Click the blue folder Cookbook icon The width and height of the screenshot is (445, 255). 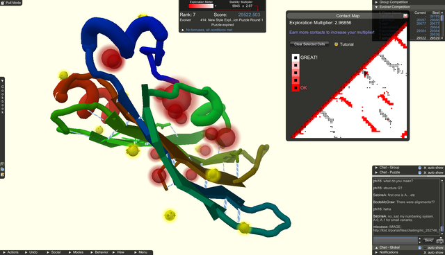(x=2, y=169)
